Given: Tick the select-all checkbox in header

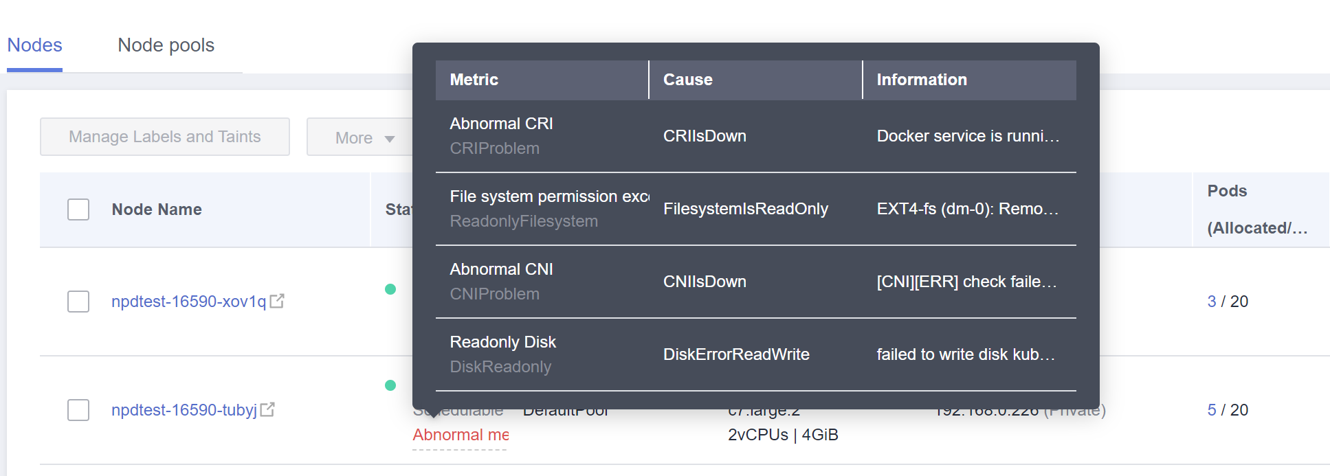Looking at the screenshot, I should (78, 209).
